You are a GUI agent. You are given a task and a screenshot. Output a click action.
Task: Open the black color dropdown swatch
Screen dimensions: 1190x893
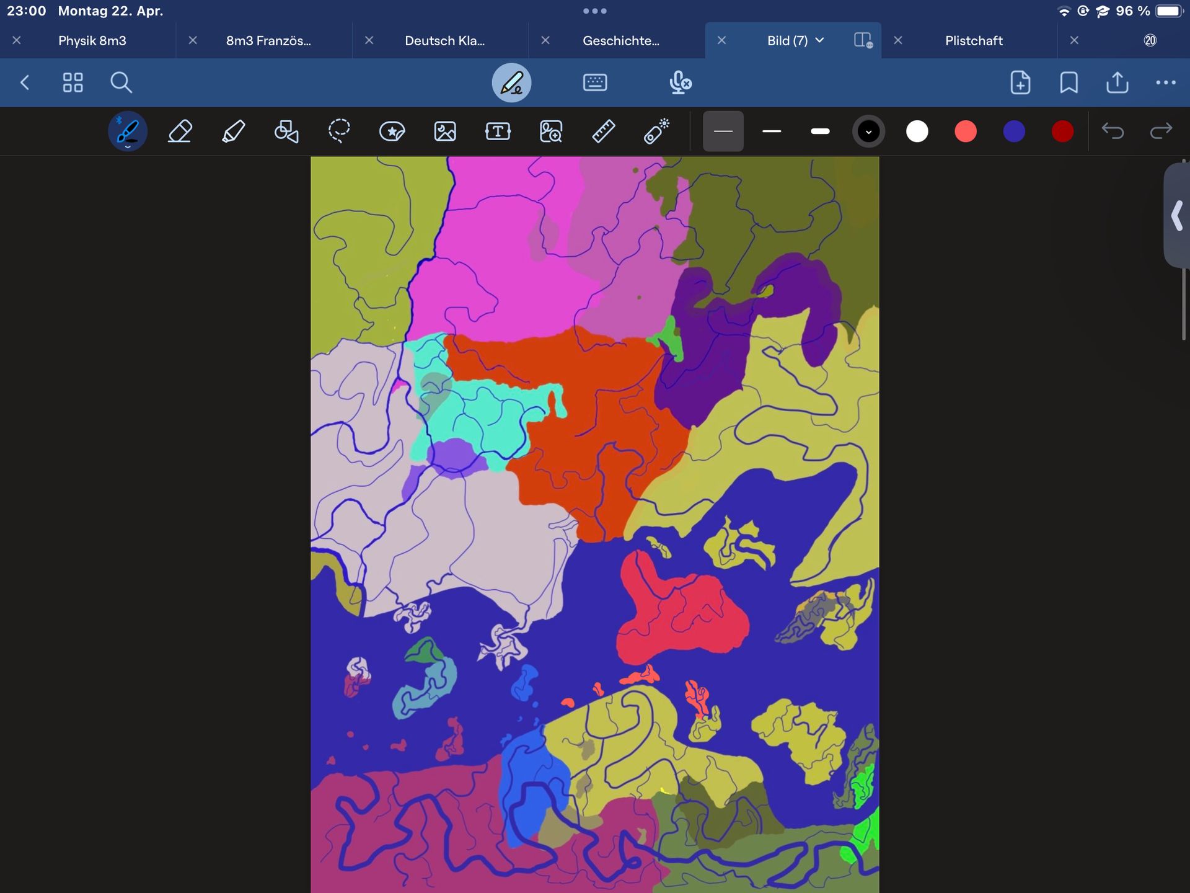pyautogui.click(x=868, y=131)
